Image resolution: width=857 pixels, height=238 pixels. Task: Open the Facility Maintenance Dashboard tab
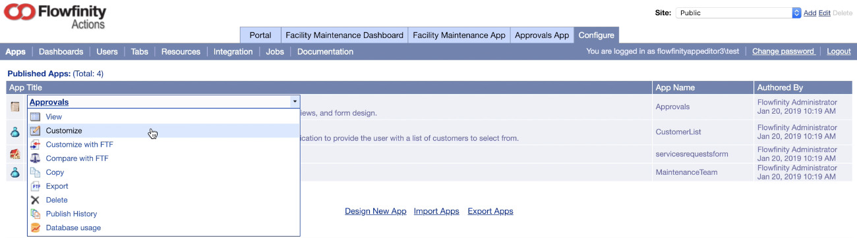(344, 36)
